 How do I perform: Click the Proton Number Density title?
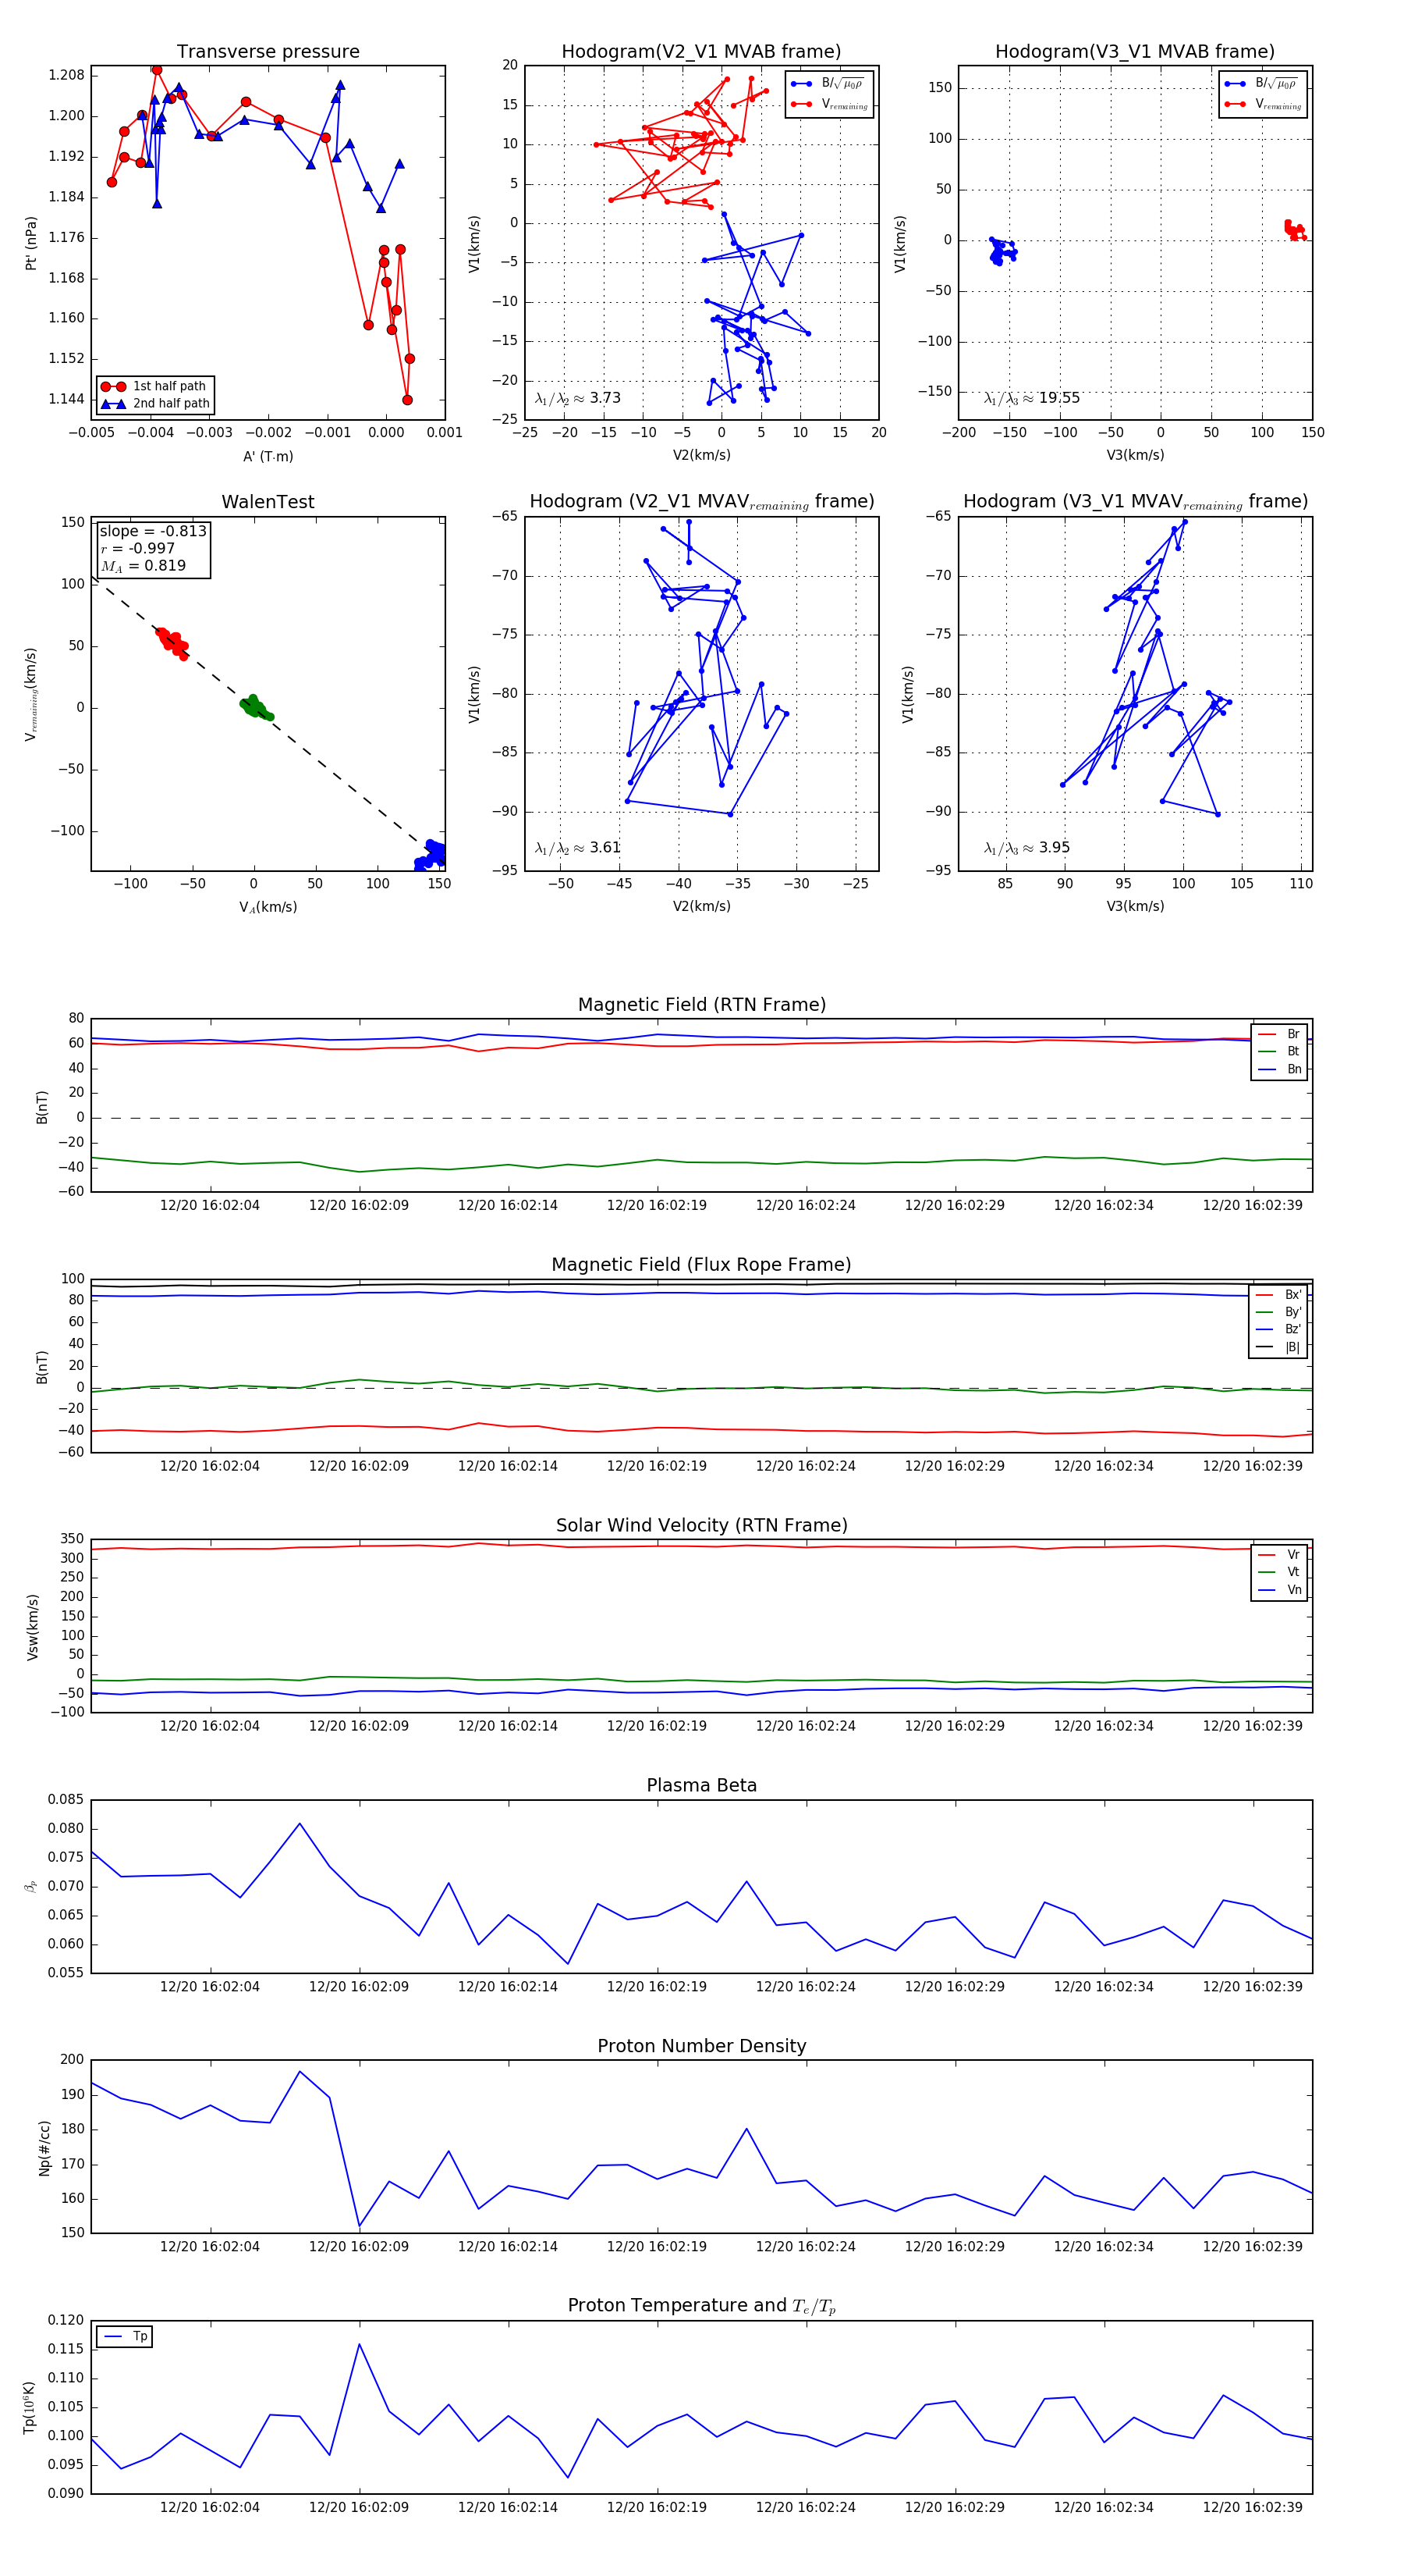tap(701, 2046)
